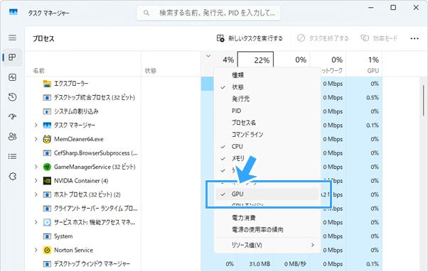
Task: Uncheck the GPU column in menu
Action: (x=267, y=194)
